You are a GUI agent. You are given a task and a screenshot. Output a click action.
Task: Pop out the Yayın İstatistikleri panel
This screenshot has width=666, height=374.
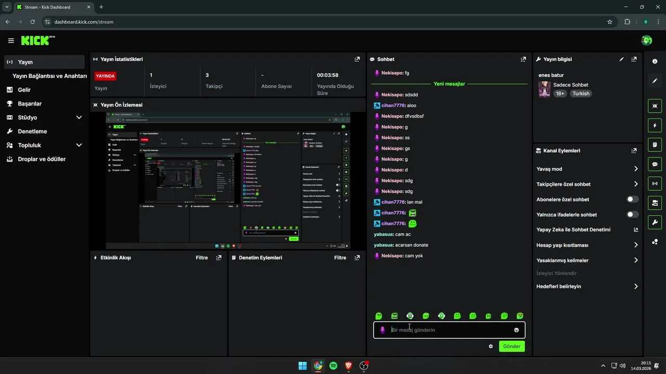pos(357,59)
